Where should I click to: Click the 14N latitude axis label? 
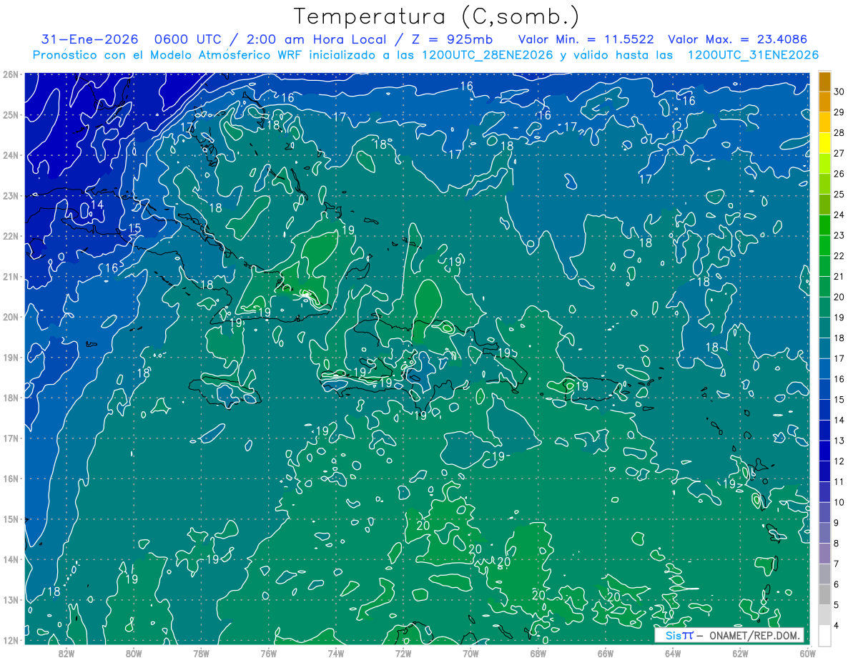click(x=11, y=559)
